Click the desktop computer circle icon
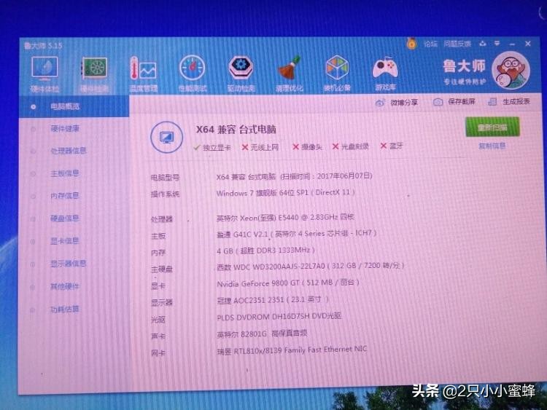 point(167,137)
